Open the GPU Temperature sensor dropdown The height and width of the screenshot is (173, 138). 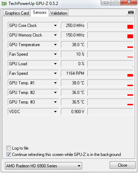click(x=33, y=45)
